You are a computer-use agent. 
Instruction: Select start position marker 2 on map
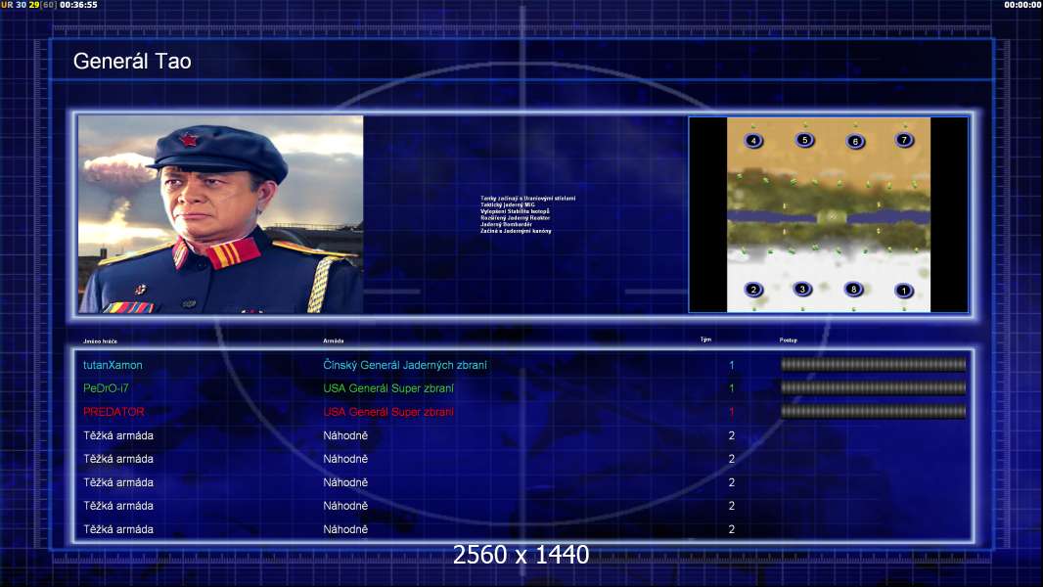pos(753,290)
